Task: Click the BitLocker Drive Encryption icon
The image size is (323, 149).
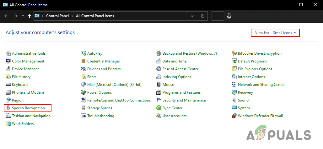Action: click(x=234, y=53)
